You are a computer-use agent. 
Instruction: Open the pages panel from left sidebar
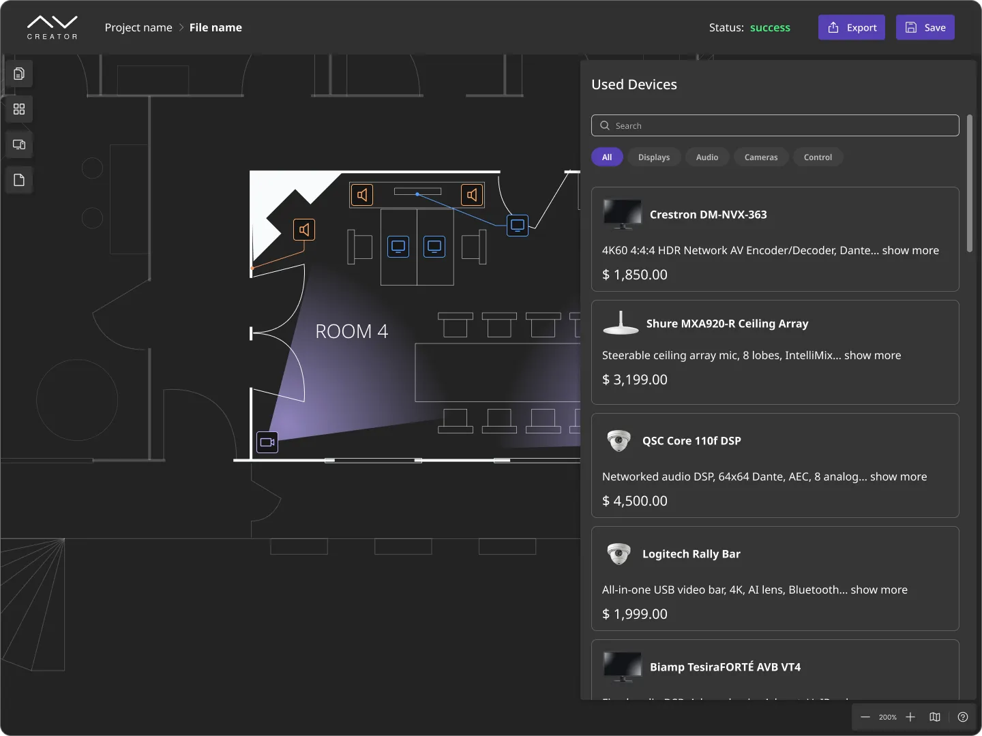point(19,74)
